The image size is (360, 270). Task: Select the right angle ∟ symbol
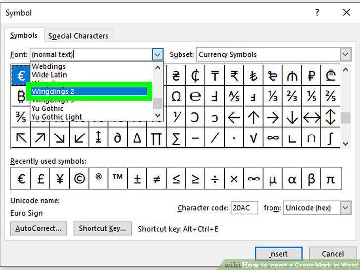[292, 138]
